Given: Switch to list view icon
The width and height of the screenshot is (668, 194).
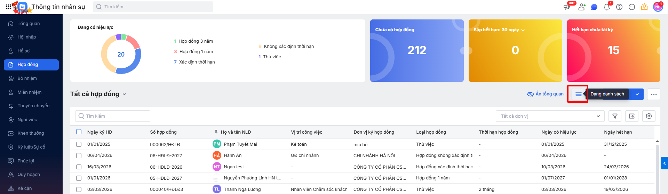Looking at the screenshot, I should coord(578,94).
